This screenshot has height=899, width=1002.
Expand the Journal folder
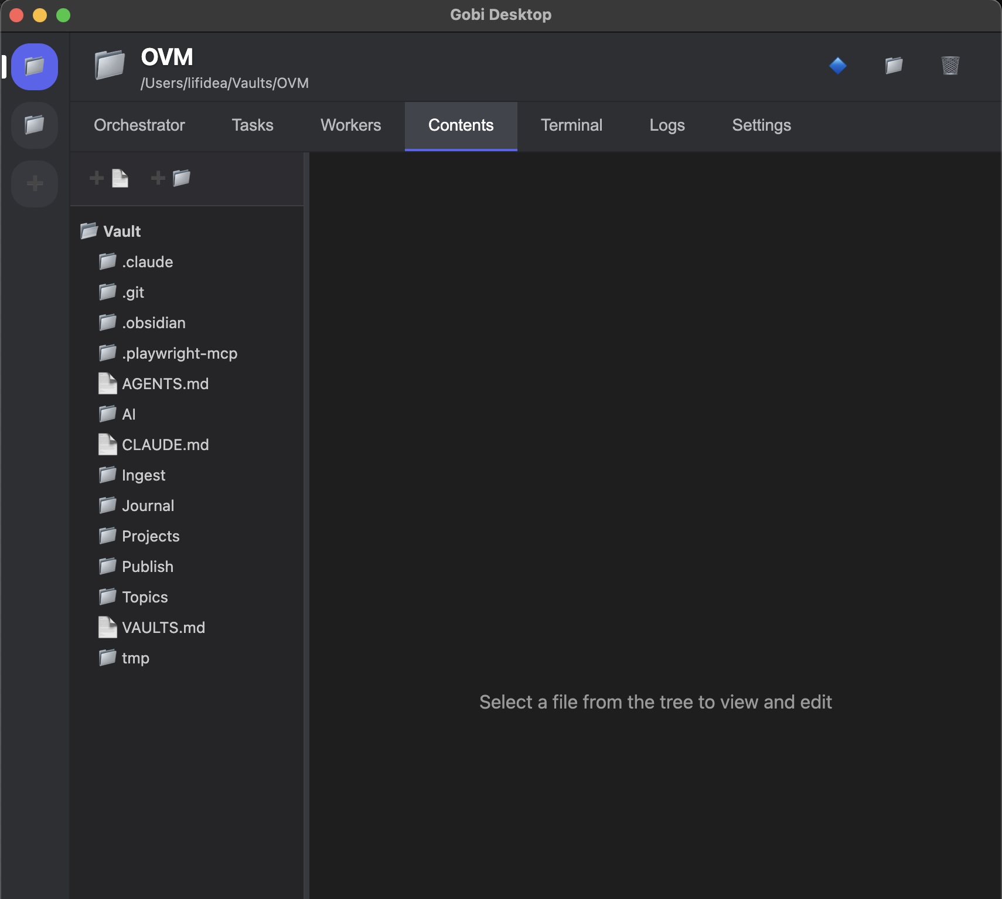pos(148,506)
